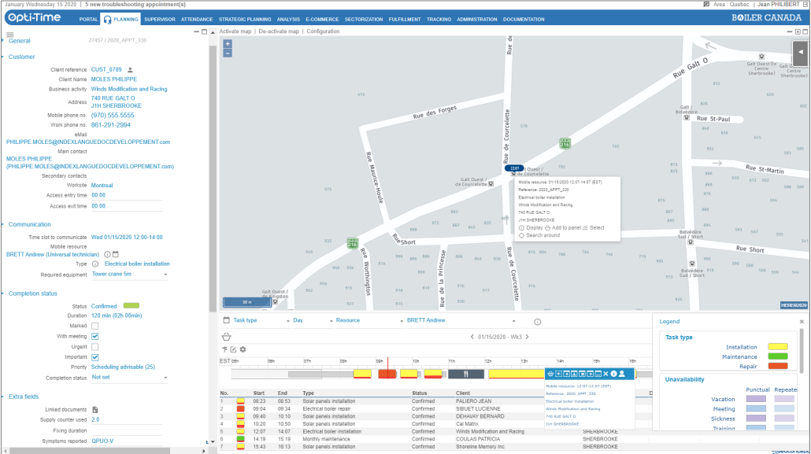811x454 pixels.
Task: Close the Legend panel
Action: [x=802, y=322]
